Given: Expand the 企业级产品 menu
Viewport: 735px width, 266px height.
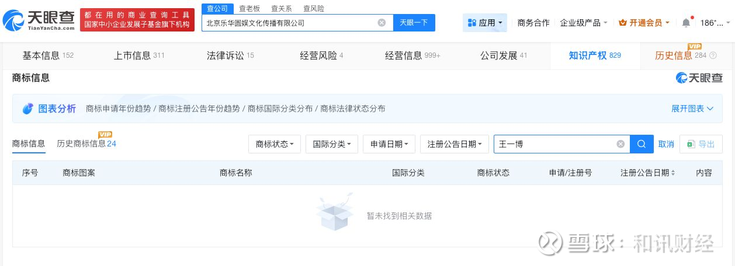Looking at the screenshot, I should pos(584,23).
